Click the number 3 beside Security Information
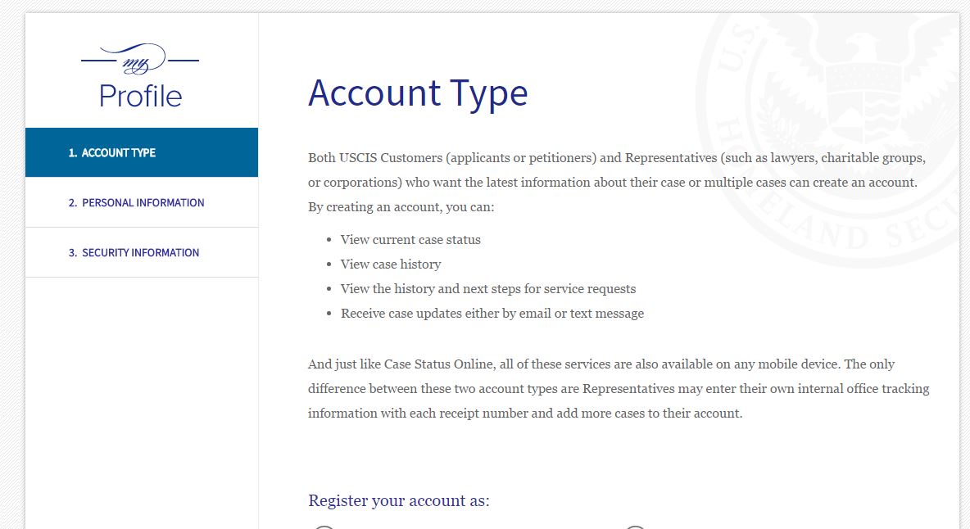970x529 pixels. (72, 253)
